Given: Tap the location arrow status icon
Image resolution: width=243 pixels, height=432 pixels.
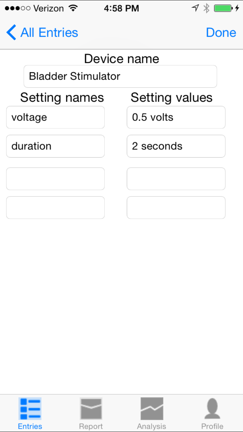Looking at the screenshot, I should [195, 8].
